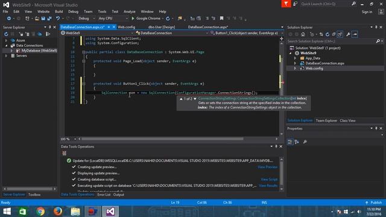Click the View Results link

click(x=268, y=186)
